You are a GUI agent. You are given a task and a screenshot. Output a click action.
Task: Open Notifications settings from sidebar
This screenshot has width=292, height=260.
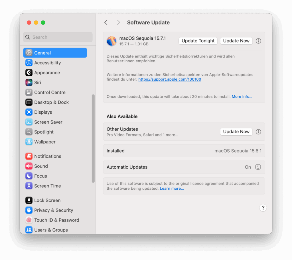click(48, 156)
